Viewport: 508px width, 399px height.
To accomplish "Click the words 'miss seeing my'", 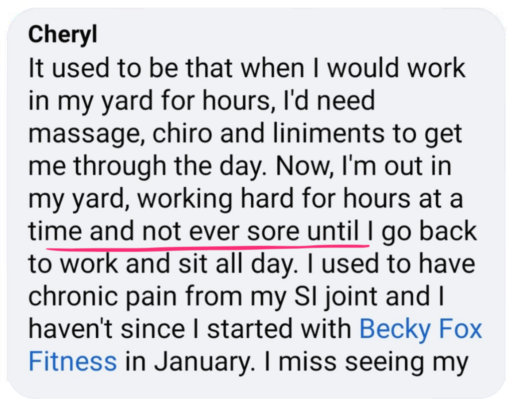I will (373, 363).
